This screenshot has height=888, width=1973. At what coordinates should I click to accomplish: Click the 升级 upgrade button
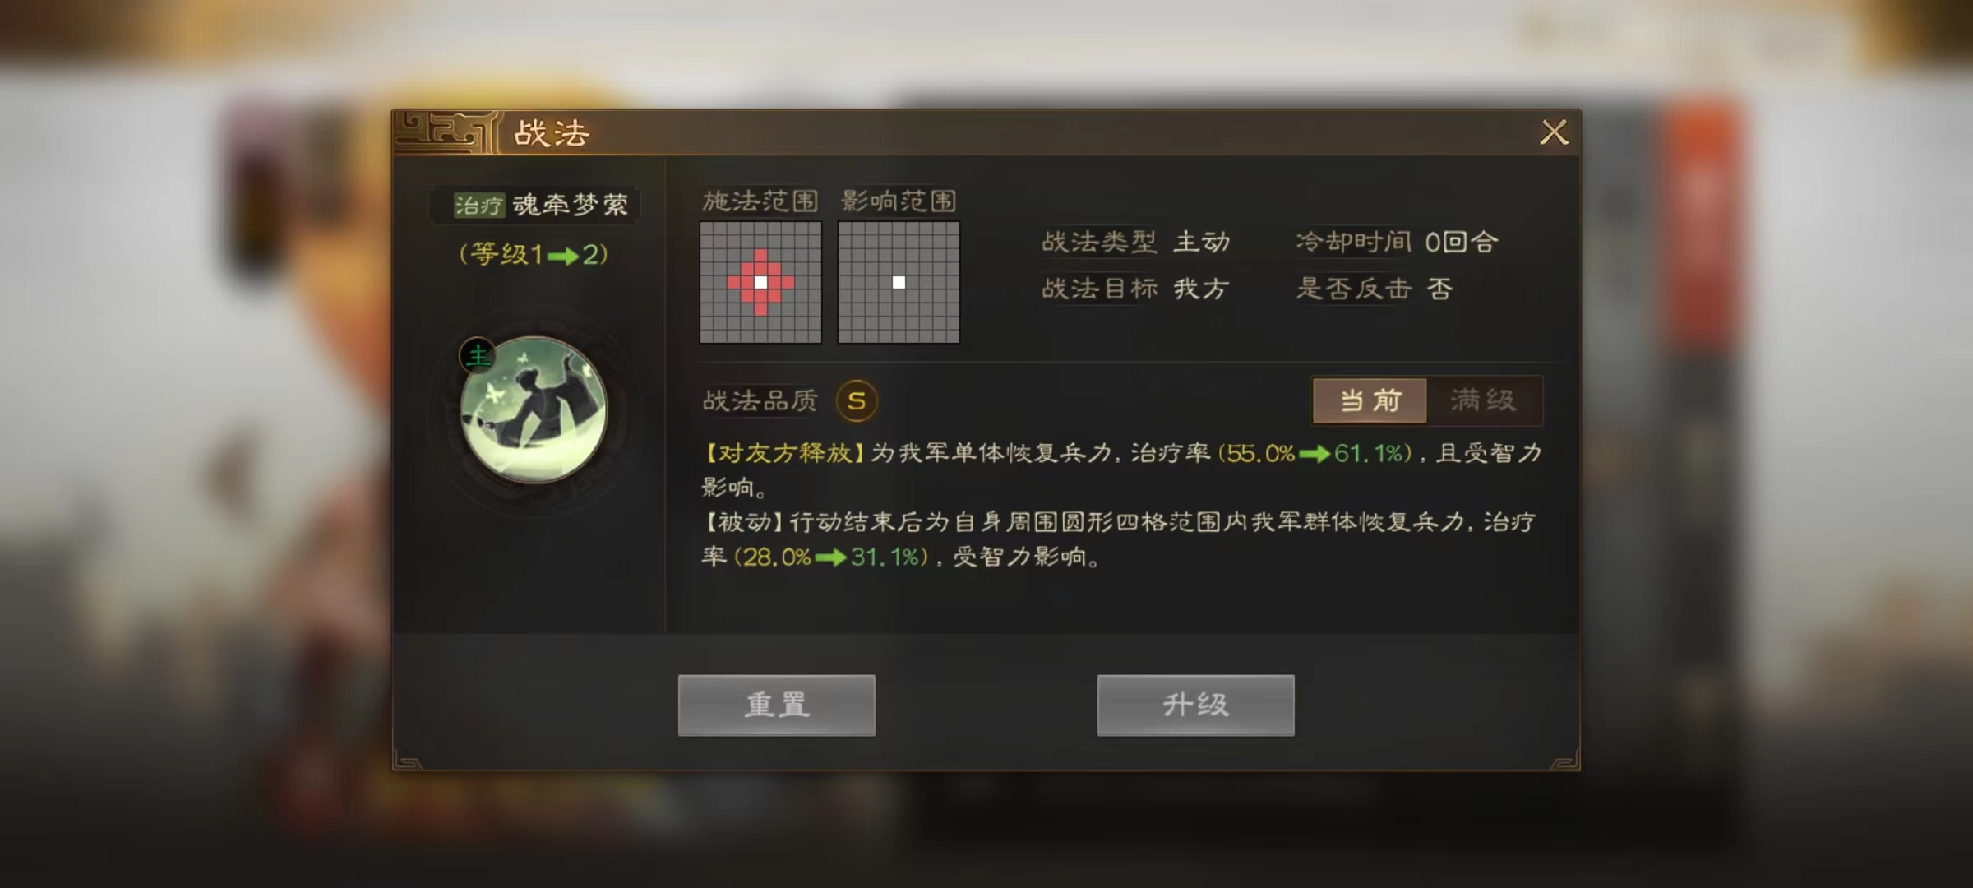coord(1196,705)
